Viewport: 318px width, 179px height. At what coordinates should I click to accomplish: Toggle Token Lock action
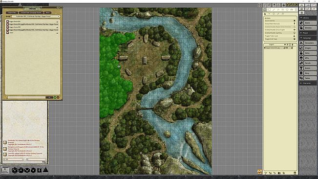click(280, 36)
